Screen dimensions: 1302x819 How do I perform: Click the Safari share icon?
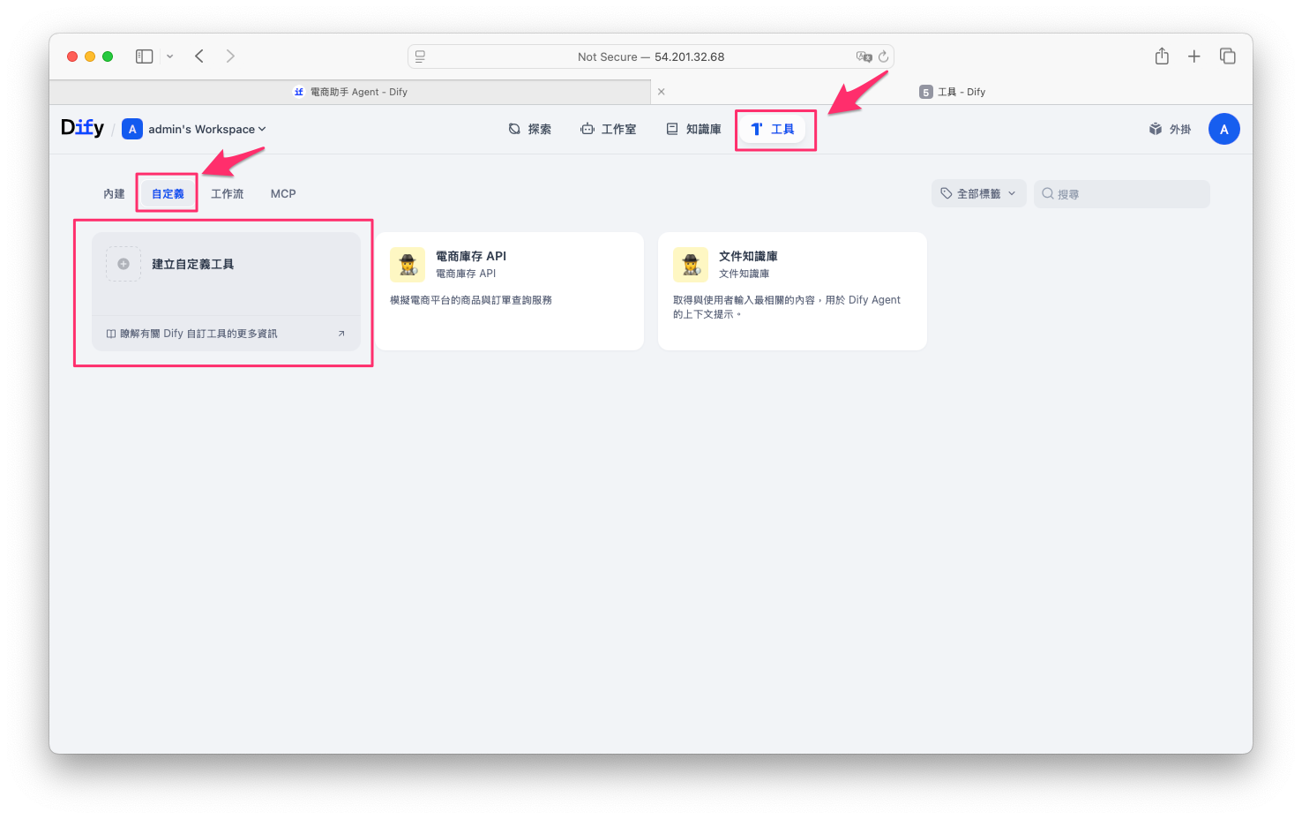[x=1162, y=56]
